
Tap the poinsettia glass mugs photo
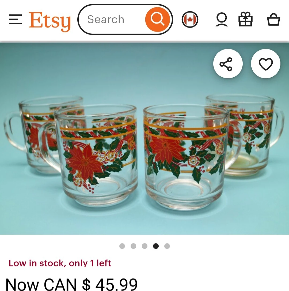point(144,139)
